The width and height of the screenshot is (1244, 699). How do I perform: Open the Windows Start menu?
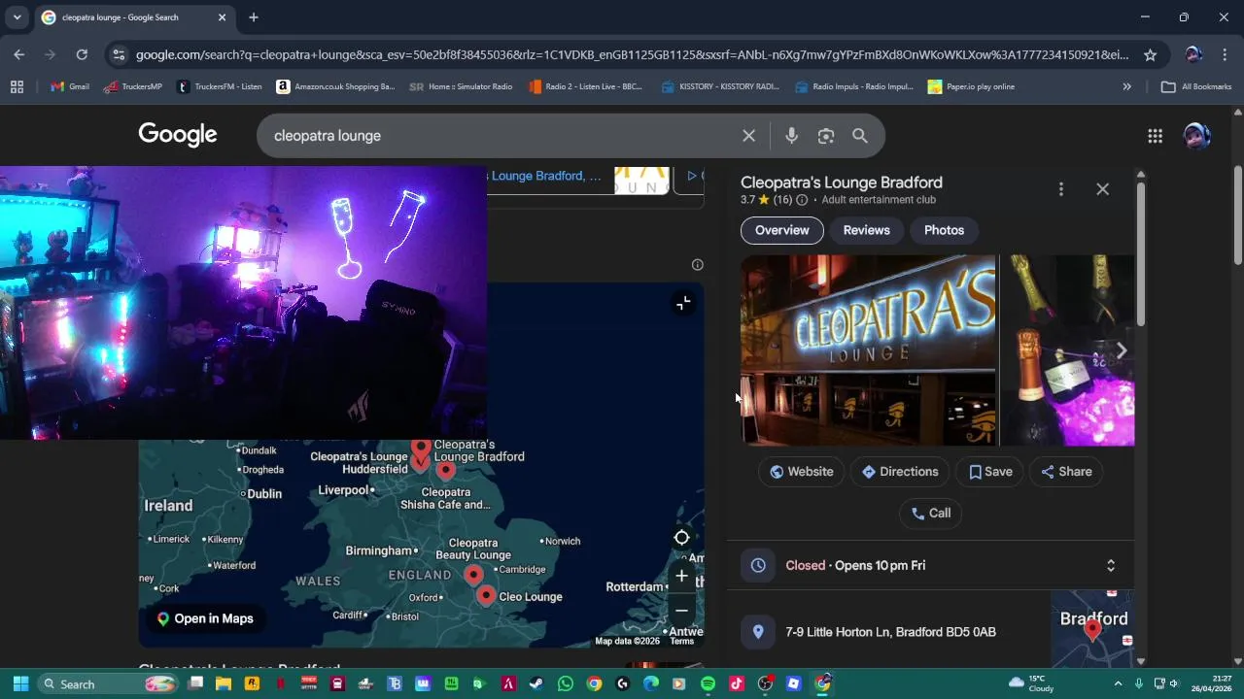(x=20, y=683)
